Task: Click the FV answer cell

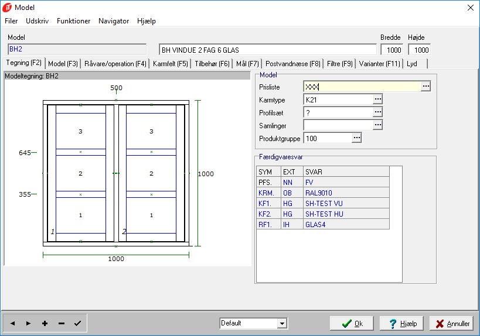Action: coord(346,183)
